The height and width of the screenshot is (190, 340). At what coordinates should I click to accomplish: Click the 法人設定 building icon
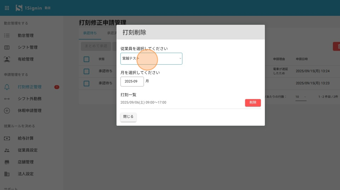pyautogui.click(x=7, y=174)
